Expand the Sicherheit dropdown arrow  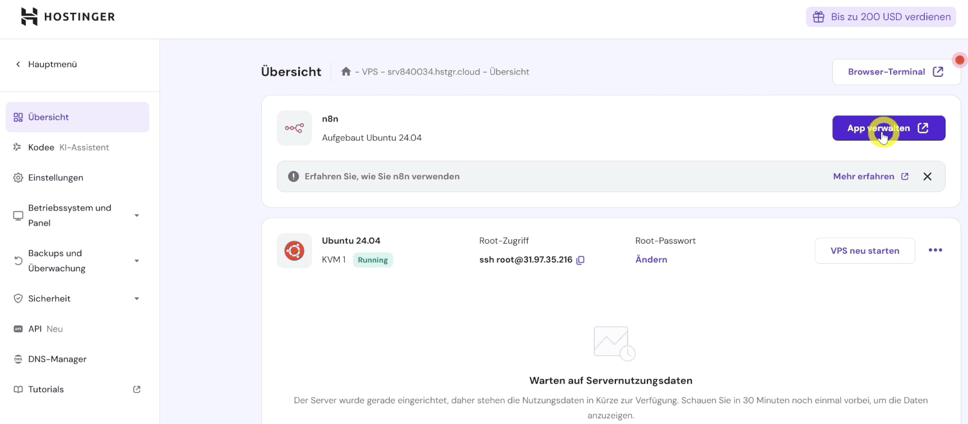[136, 299]
